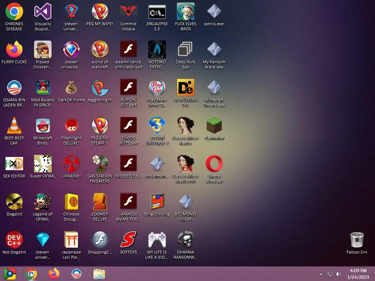Image resolution: width=375 pixels, height=281 pixels.
Task: Open the SOYTOYS red S icon
Action: click(128, 239)
